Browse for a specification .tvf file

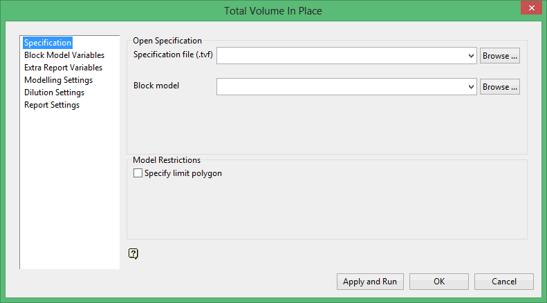(x=500, y=56)
